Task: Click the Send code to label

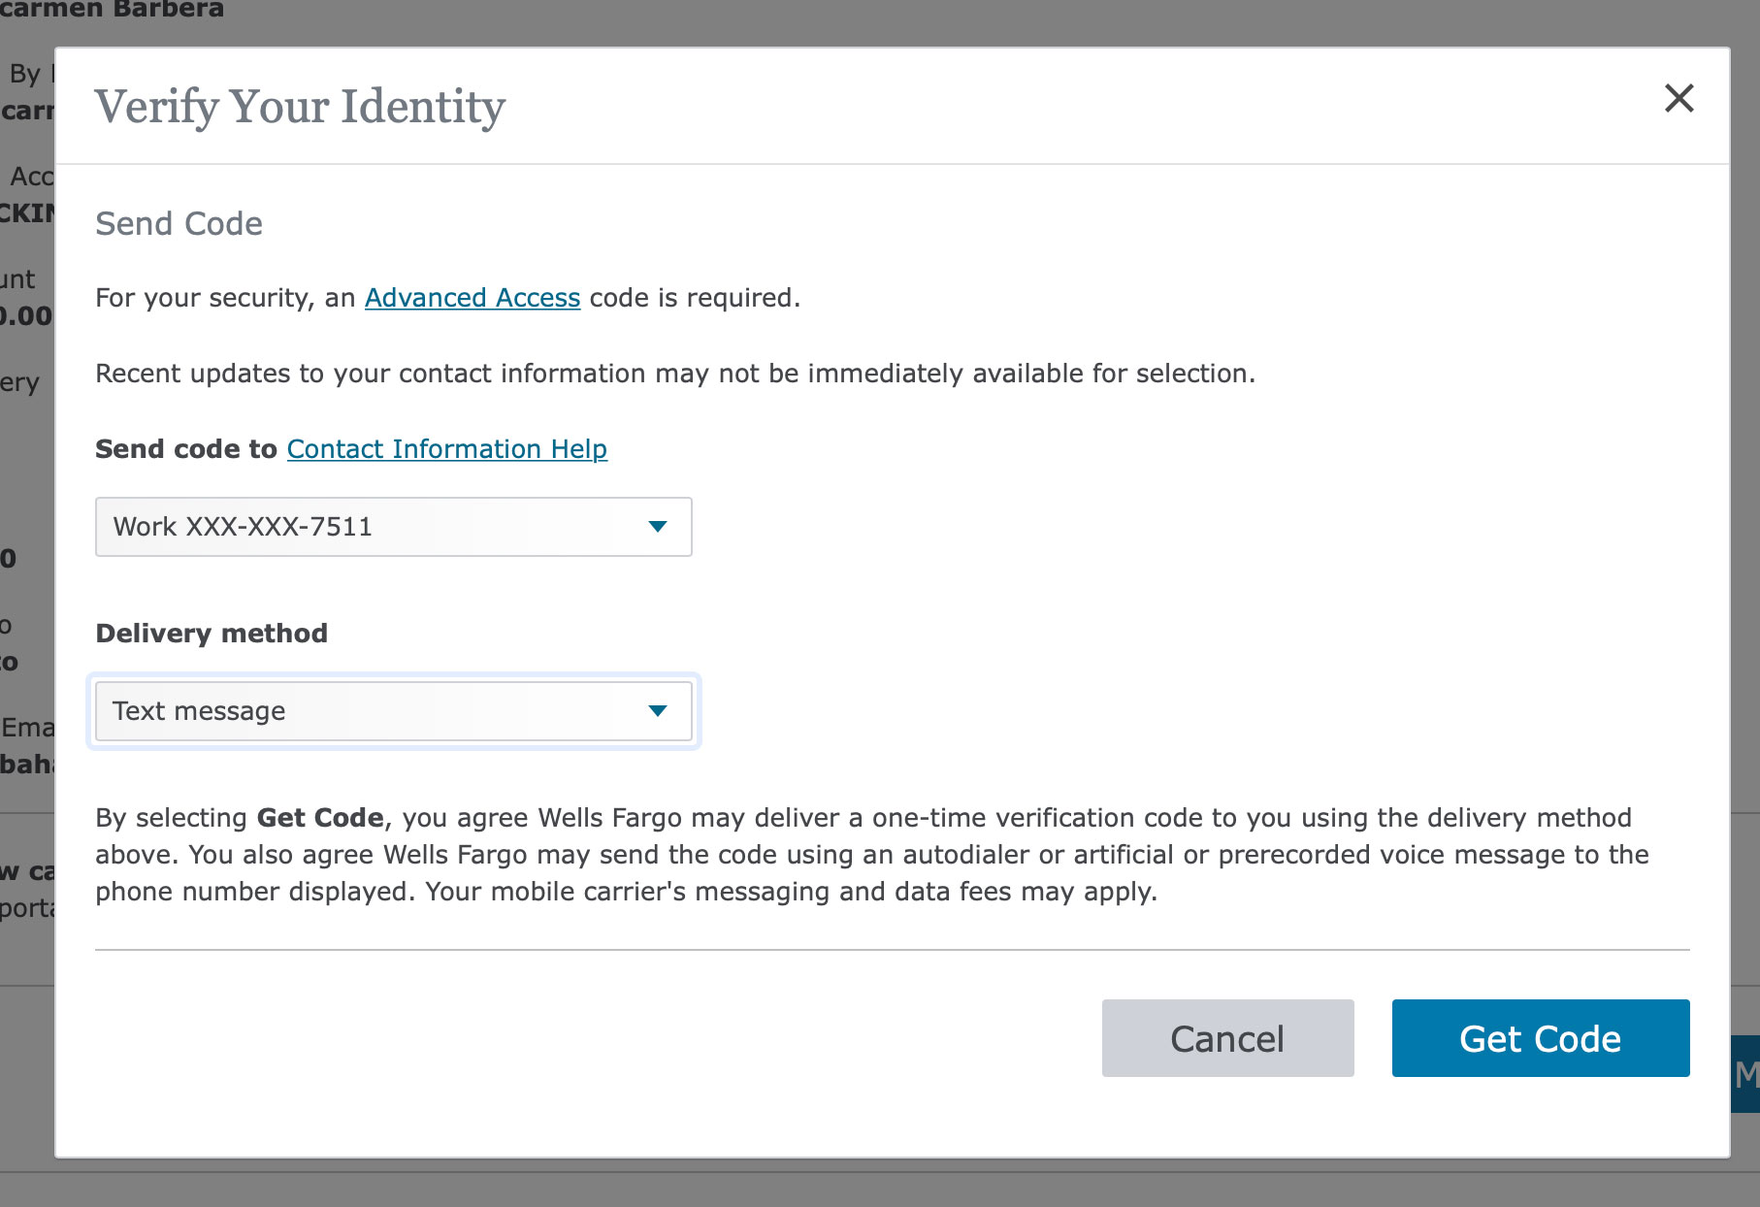Action: [x=186, y=449]
